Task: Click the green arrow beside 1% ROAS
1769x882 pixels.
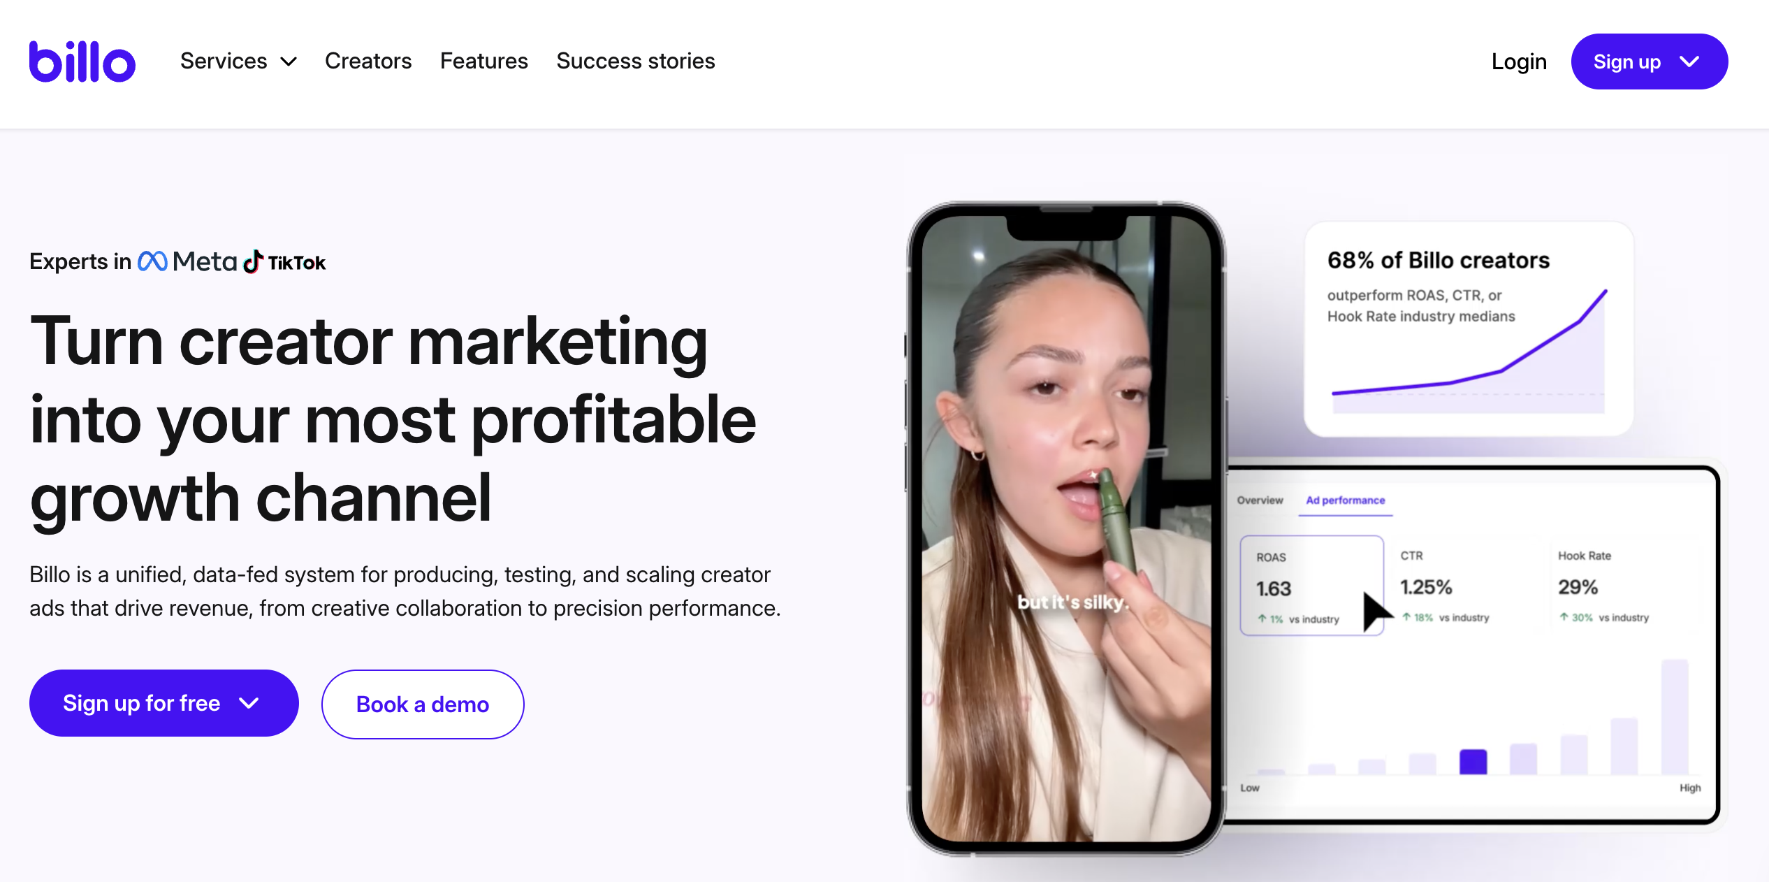Action: pos(1262,619)
